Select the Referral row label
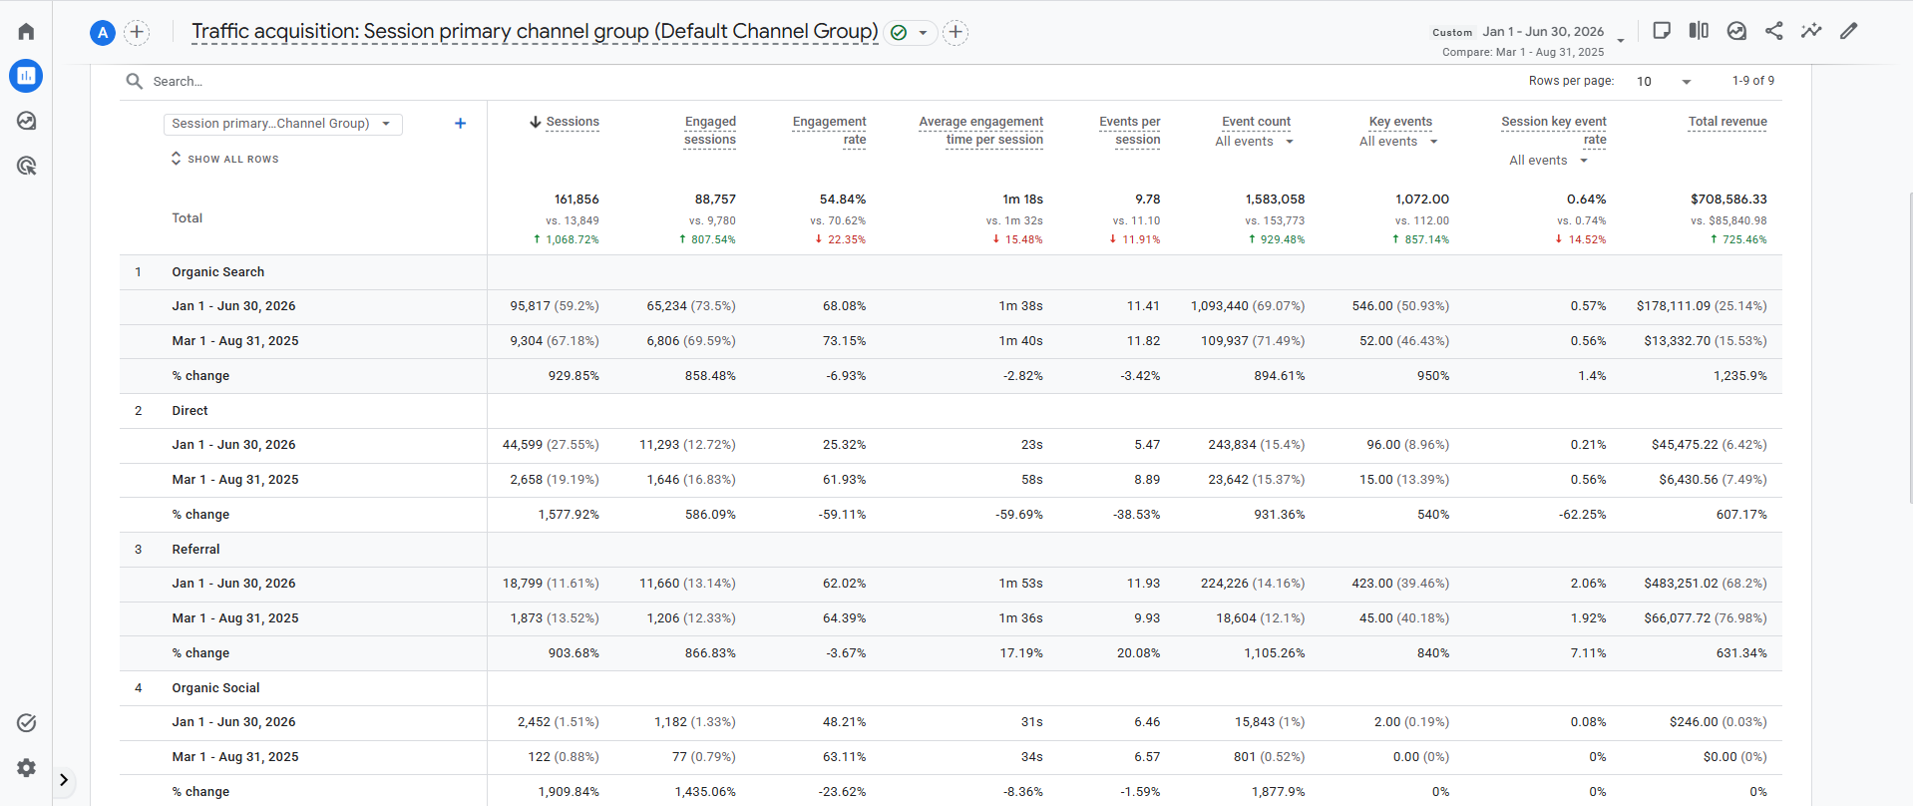The image size is (1913, 806). point(195,550)
